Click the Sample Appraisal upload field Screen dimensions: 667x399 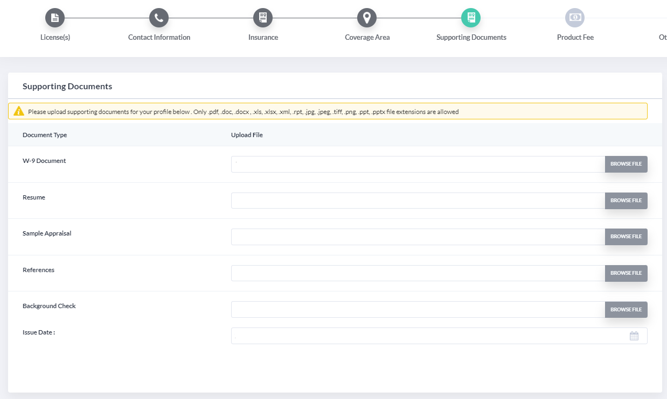pyautogui.click(x=418, y=237)
